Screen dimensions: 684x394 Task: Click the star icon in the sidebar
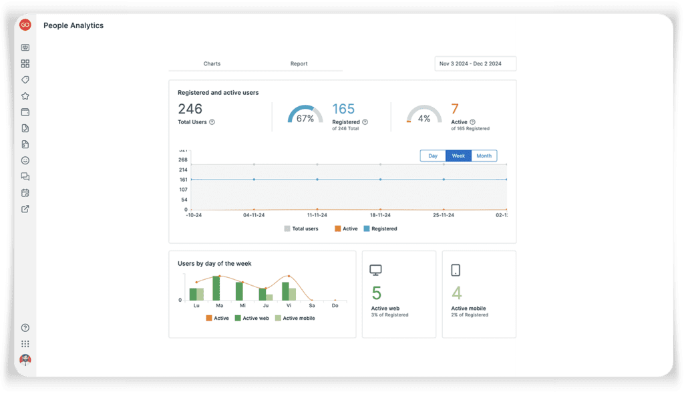coord(25,95)
